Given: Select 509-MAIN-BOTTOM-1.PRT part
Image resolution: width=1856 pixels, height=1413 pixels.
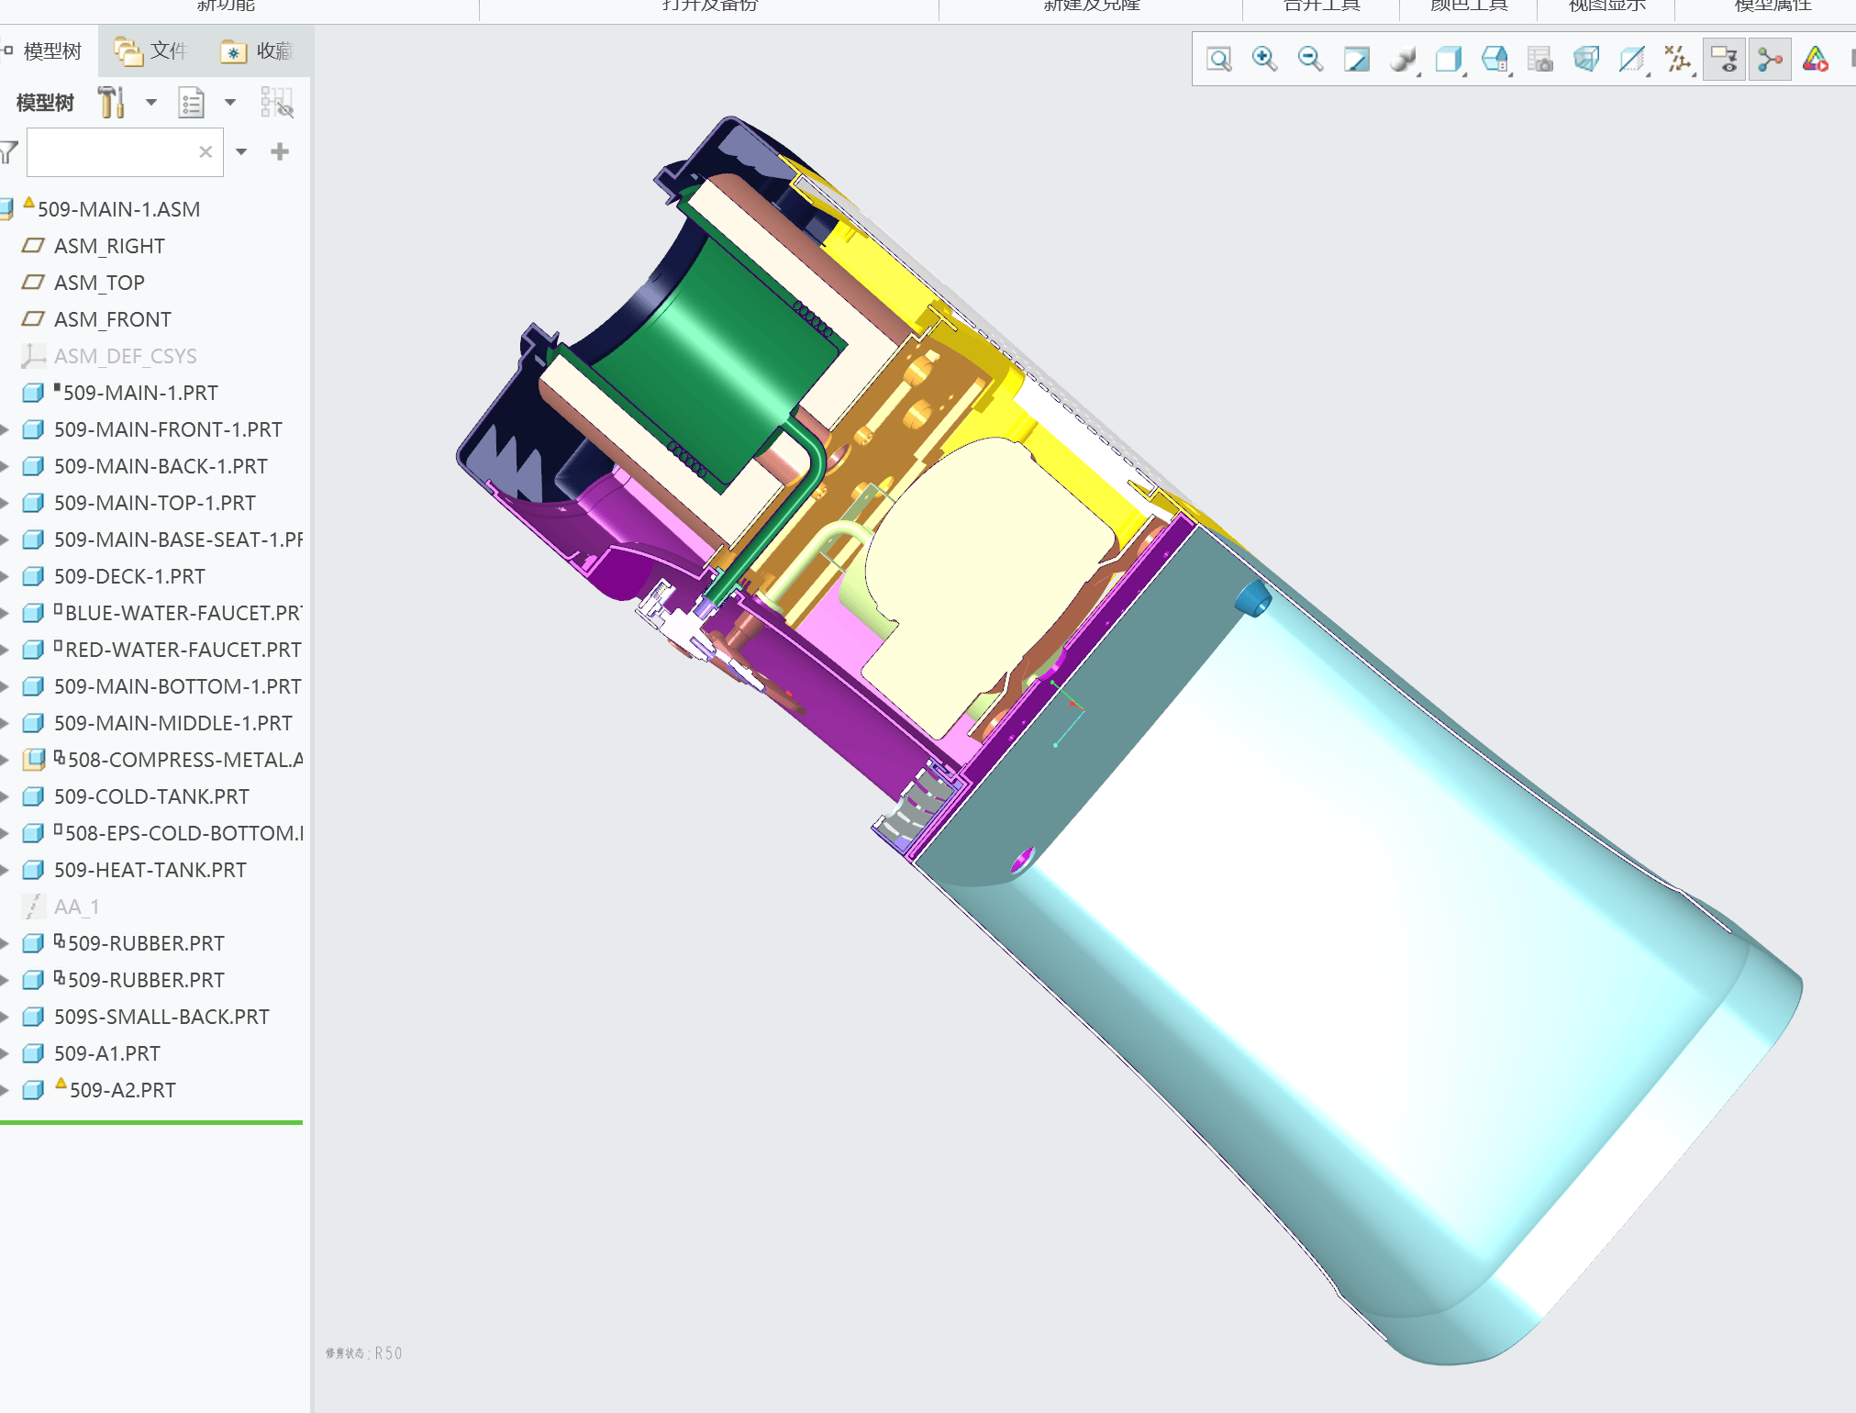Looking at the screenshot, I should tap(177, 686).
